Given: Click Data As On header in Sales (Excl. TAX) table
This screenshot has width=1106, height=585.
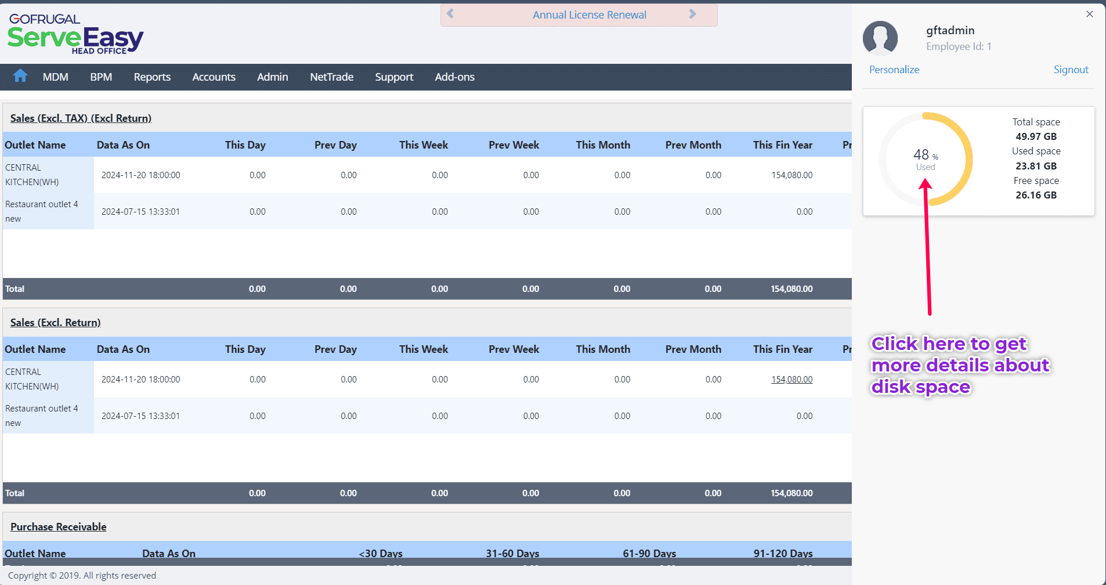Looking at the screenshot, I should [123, 145].
